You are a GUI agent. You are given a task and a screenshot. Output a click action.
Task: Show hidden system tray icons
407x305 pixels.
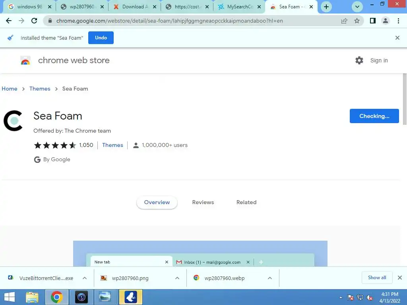pyautogui.click(x=341, y=297)
